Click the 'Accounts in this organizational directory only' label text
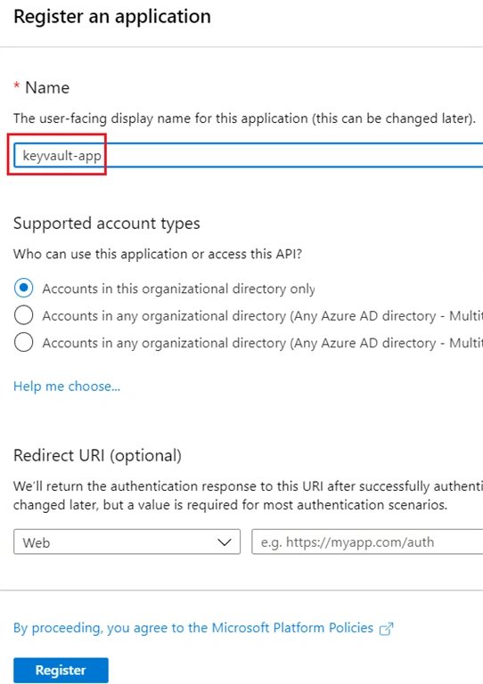Screen dimensions: 483x684 [178, 289]
